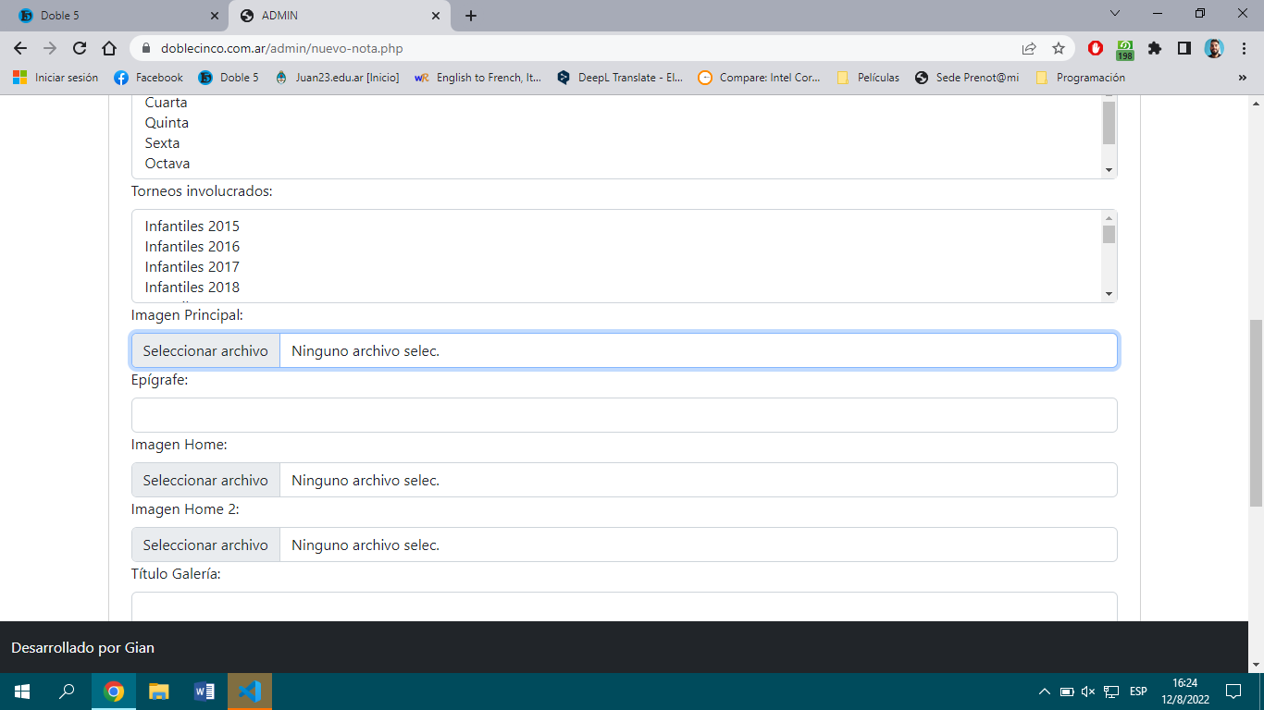Open a new browser tab
The height and width of the screenshot is (710, 1264).
[x=471, y=16]
